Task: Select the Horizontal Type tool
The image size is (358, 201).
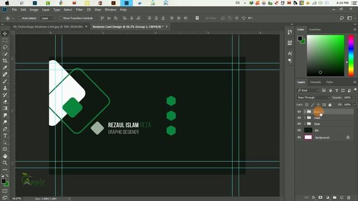Action: pos(5,136)
